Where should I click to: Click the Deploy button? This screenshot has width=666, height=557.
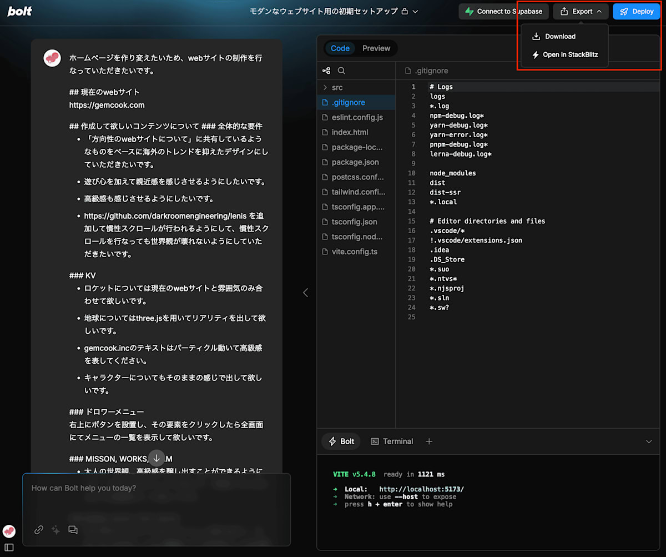637,12
